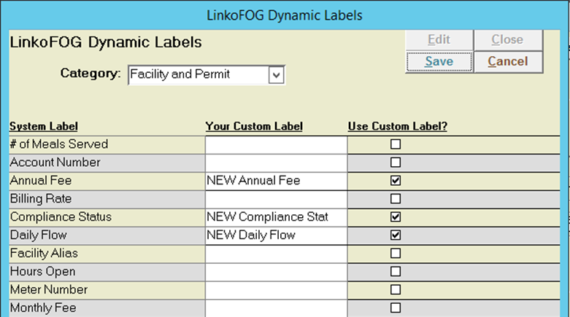The height and width of the screenshot is (317, 570).
Task: Enable the Hours Open custom label checkbox
Action: 396,271
